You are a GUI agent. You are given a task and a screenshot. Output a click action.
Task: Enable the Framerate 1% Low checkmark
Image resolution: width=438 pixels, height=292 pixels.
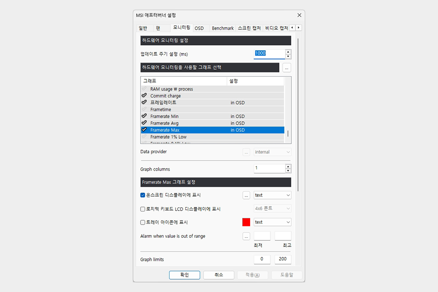(x=144, y=137)
